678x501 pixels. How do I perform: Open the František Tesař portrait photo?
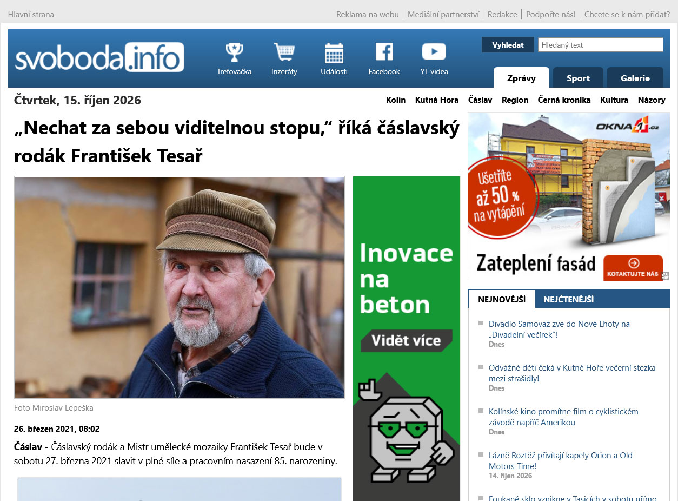pos(180,288)
